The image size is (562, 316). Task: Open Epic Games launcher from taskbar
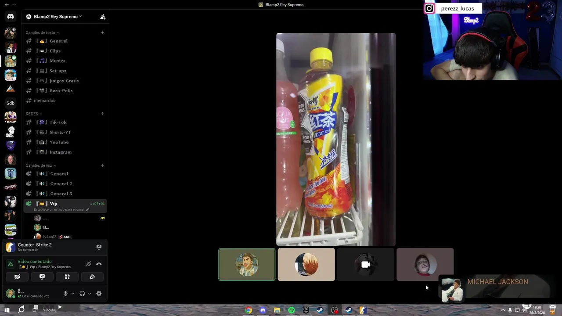306,310
